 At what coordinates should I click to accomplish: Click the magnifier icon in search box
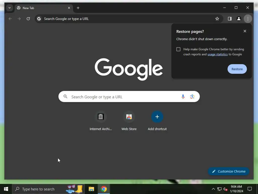click(x=66, y=97)
